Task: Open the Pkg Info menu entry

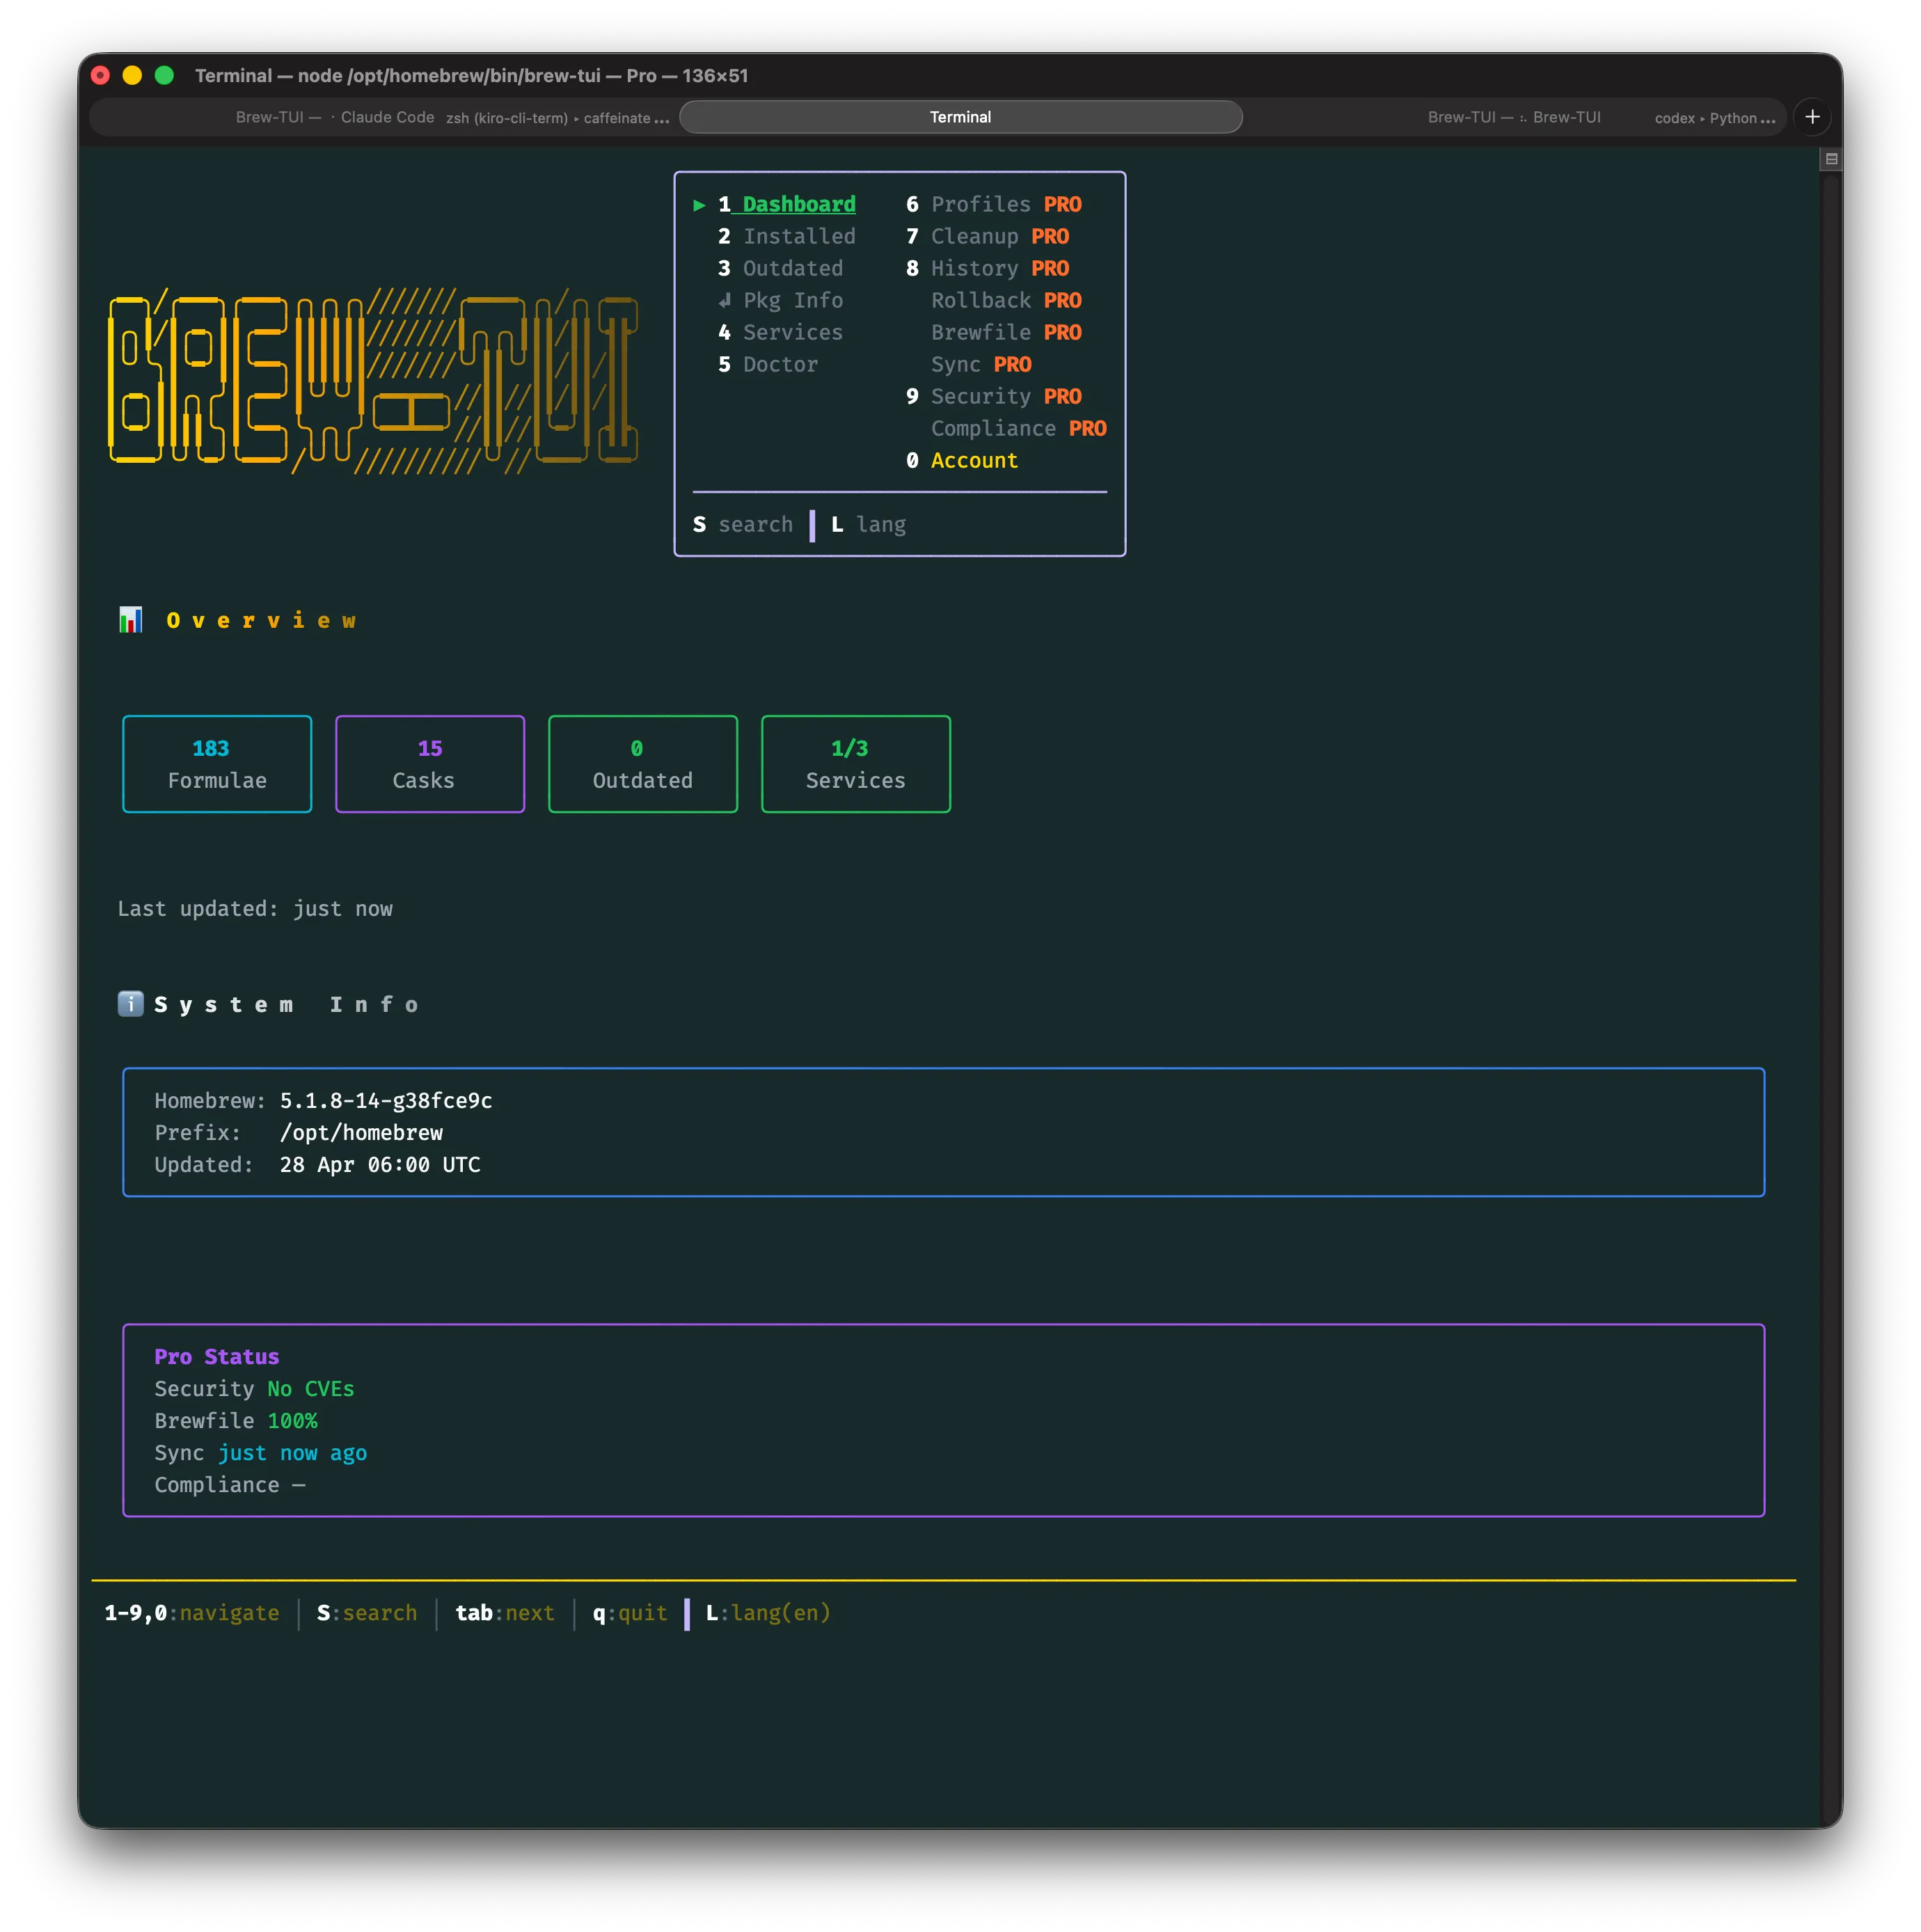Action: click(x=780, y=300)
